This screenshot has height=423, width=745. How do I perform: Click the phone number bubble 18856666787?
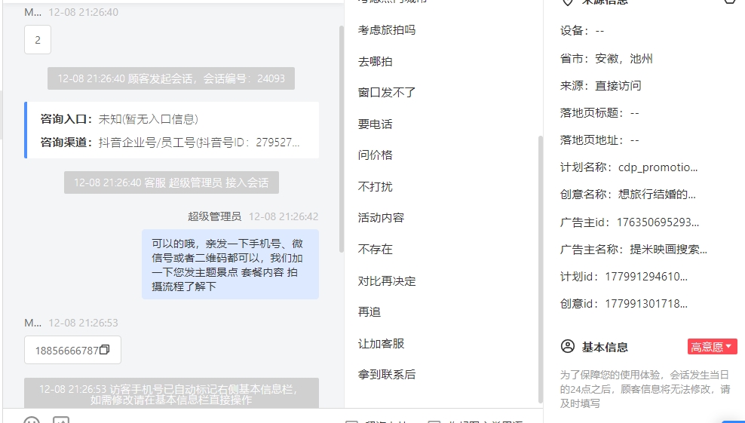coord(72,350)
